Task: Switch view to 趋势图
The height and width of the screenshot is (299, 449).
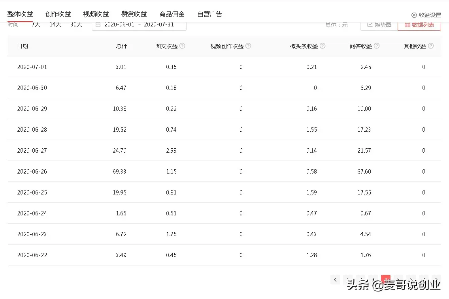Action: coord(379,25)
